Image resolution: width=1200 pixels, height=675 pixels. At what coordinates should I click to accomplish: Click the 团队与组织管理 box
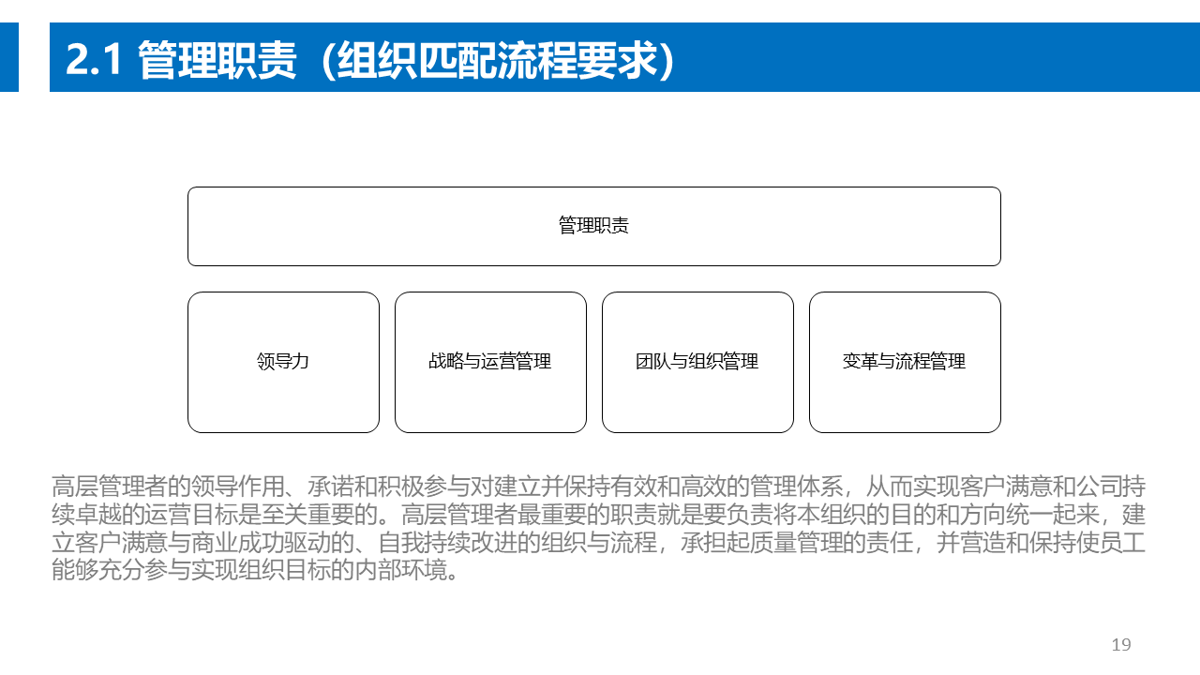[x=697, y=362]
